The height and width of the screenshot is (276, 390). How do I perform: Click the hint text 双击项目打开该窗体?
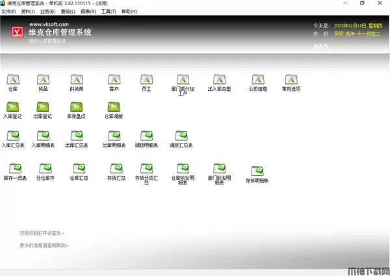[42, 233]
